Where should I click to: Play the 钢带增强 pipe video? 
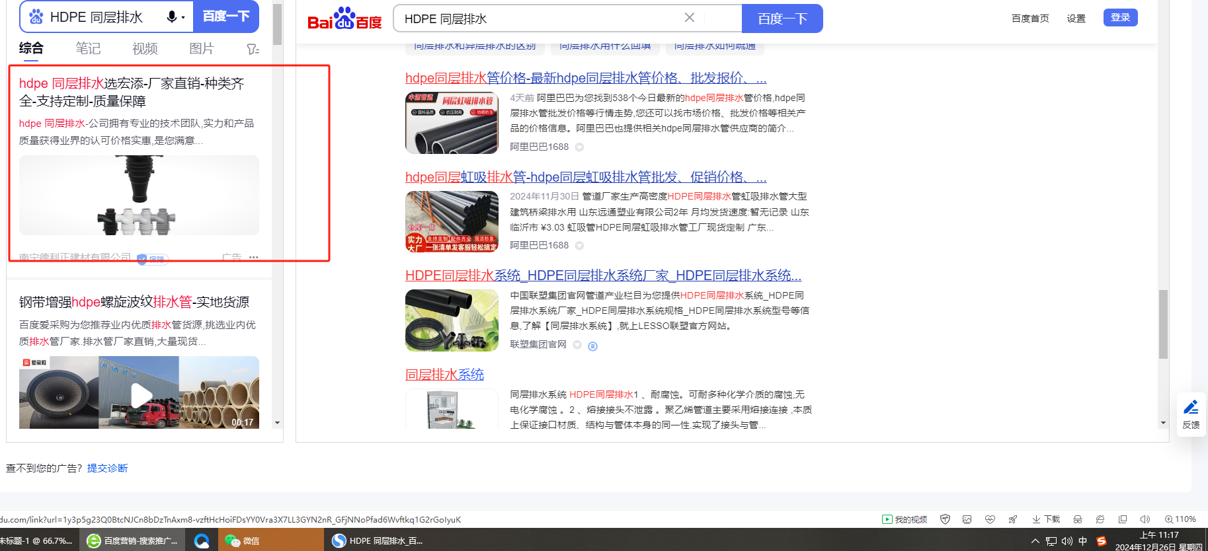point(141,395)
